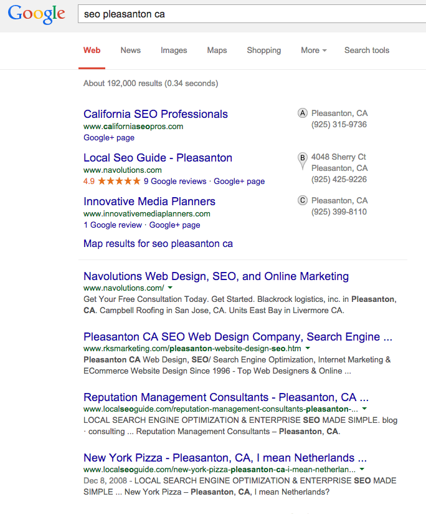The image size is (426, 514).
Task: Open Innovative Media Planners result
Action: (149, 201)
